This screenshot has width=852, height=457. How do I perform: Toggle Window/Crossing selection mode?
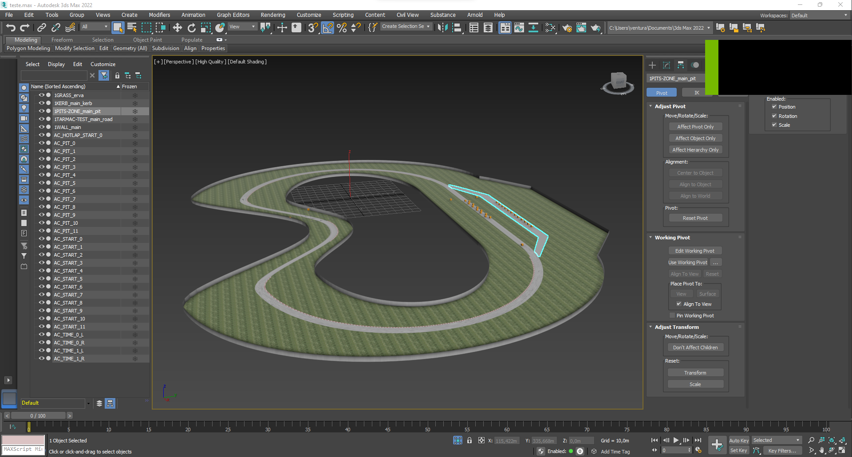point(161,28)
